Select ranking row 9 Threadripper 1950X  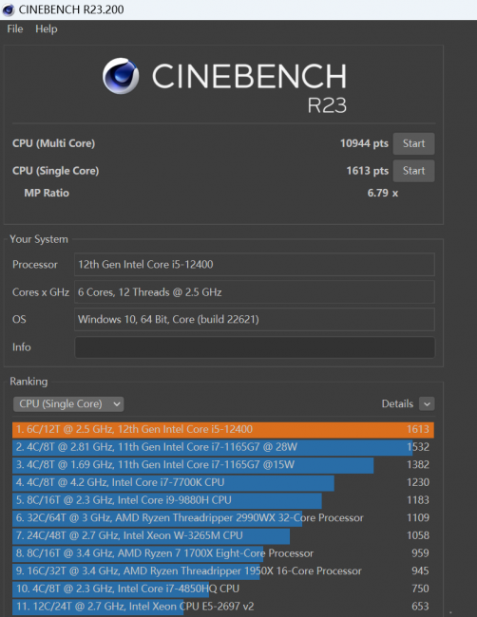[223, 570]
